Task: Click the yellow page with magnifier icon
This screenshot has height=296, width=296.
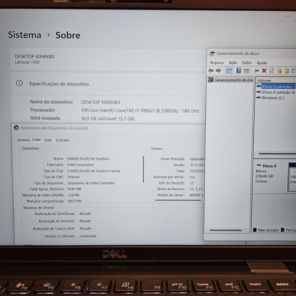Action: tap(287, 71)
